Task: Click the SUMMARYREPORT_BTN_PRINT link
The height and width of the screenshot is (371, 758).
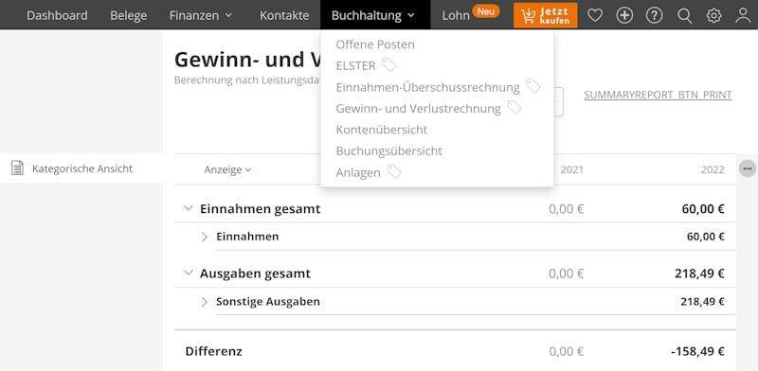Action: [x=658, y=95]
